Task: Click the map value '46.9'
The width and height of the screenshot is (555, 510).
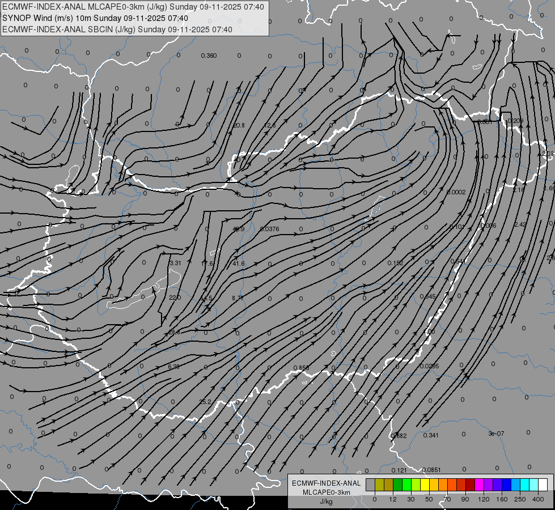Action: point(239,229)
